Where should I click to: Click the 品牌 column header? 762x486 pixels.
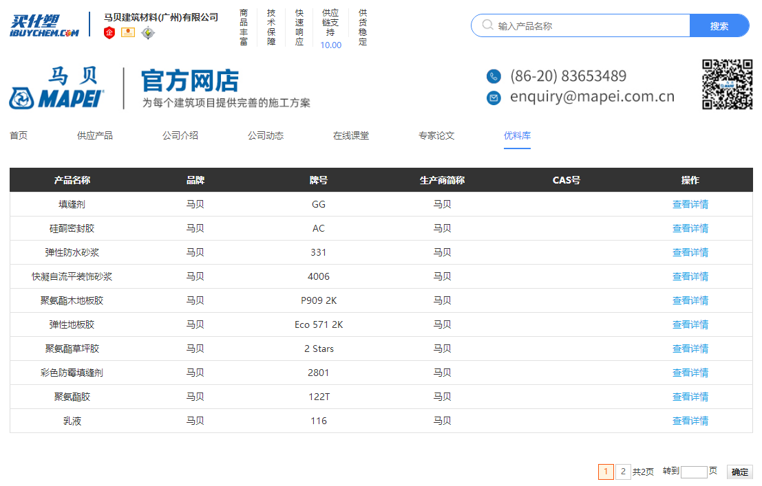pyautogui.click(x=195, y=180)
